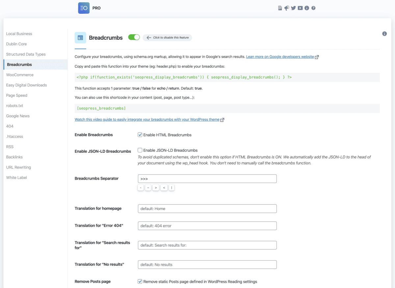Uncheck Remove static Posts page checkbox
The width and height of the screenshot is (395, 288).
pos(140,281)
